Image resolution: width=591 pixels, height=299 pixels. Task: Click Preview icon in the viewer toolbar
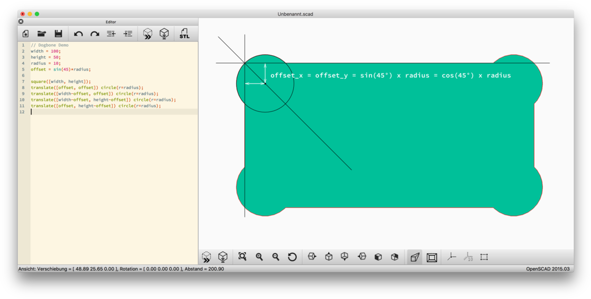click(206, 257)
